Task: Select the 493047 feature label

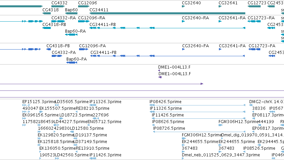Action: (x=30, y=108)
